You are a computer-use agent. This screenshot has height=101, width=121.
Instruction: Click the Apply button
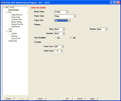tap(92, 99)
